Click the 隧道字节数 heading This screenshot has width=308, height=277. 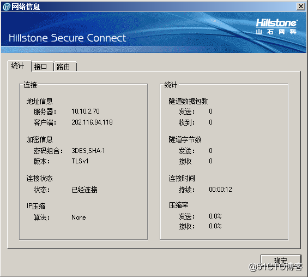pyautogui.click(x=185, y=139)
